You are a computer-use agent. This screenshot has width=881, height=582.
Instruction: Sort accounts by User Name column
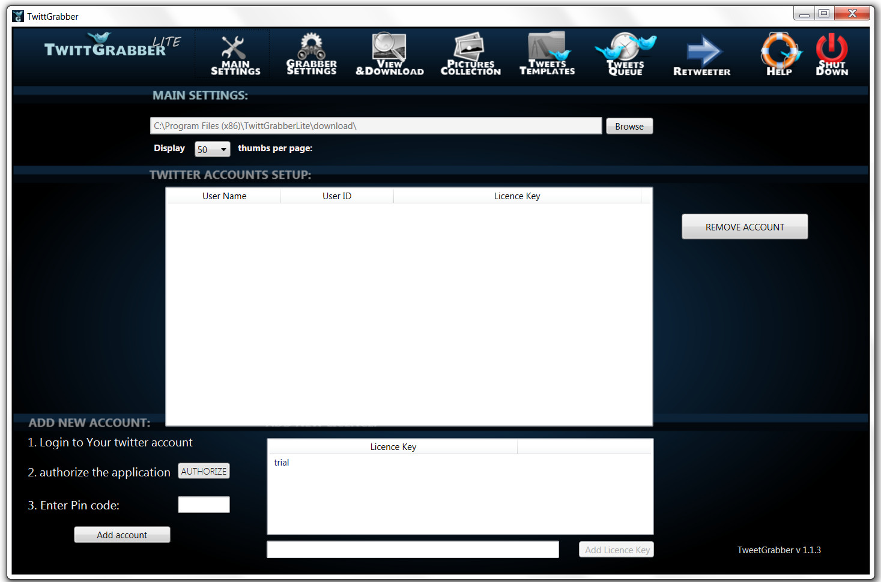(224, 196)
